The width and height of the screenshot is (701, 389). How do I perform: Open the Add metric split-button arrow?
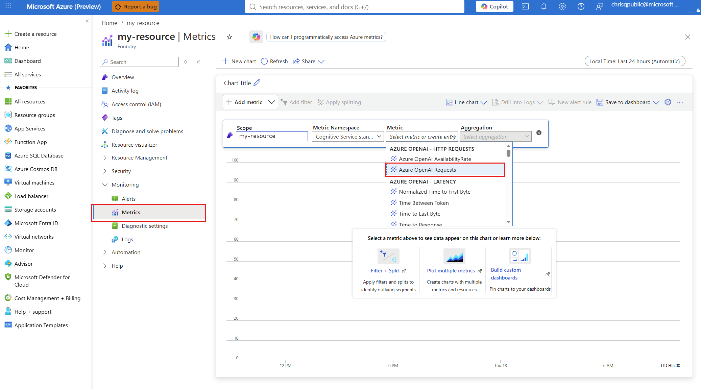click(x=272, y=102)
